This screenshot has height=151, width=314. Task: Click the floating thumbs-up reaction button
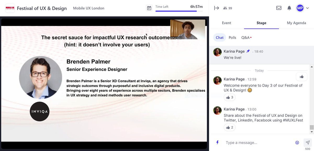(x=302, y=76)
